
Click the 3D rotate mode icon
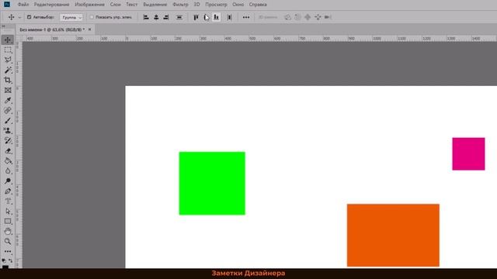pos(287,17)
